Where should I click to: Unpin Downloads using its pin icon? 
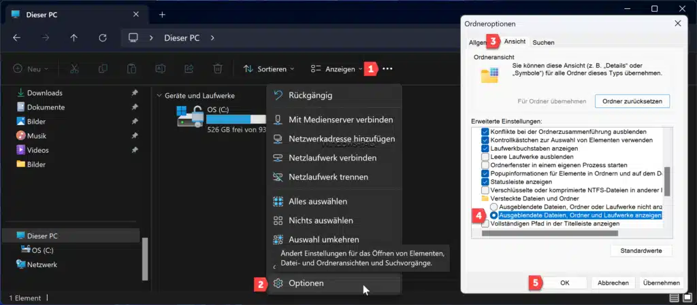tap(135, 93)
